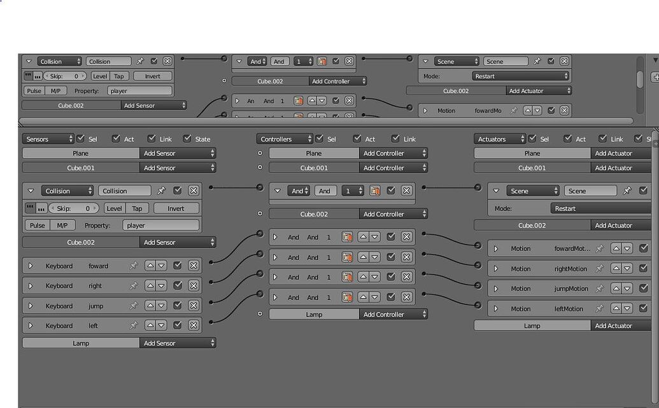Pin the leftMotion actuator
This screenshot has height=408, width=659.
tap(600, 309)
